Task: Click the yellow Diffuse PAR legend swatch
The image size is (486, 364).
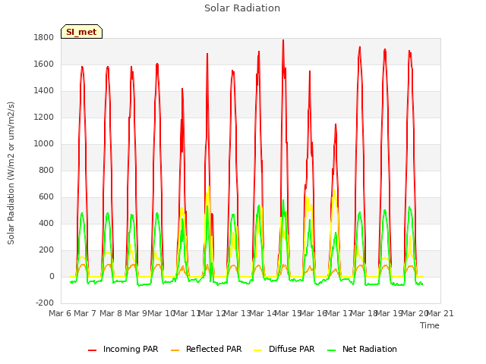Action: [258, 350]
